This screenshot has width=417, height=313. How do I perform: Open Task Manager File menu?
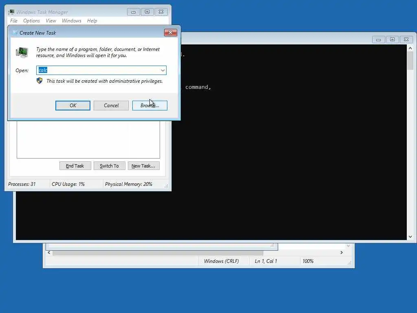(14, 21)
